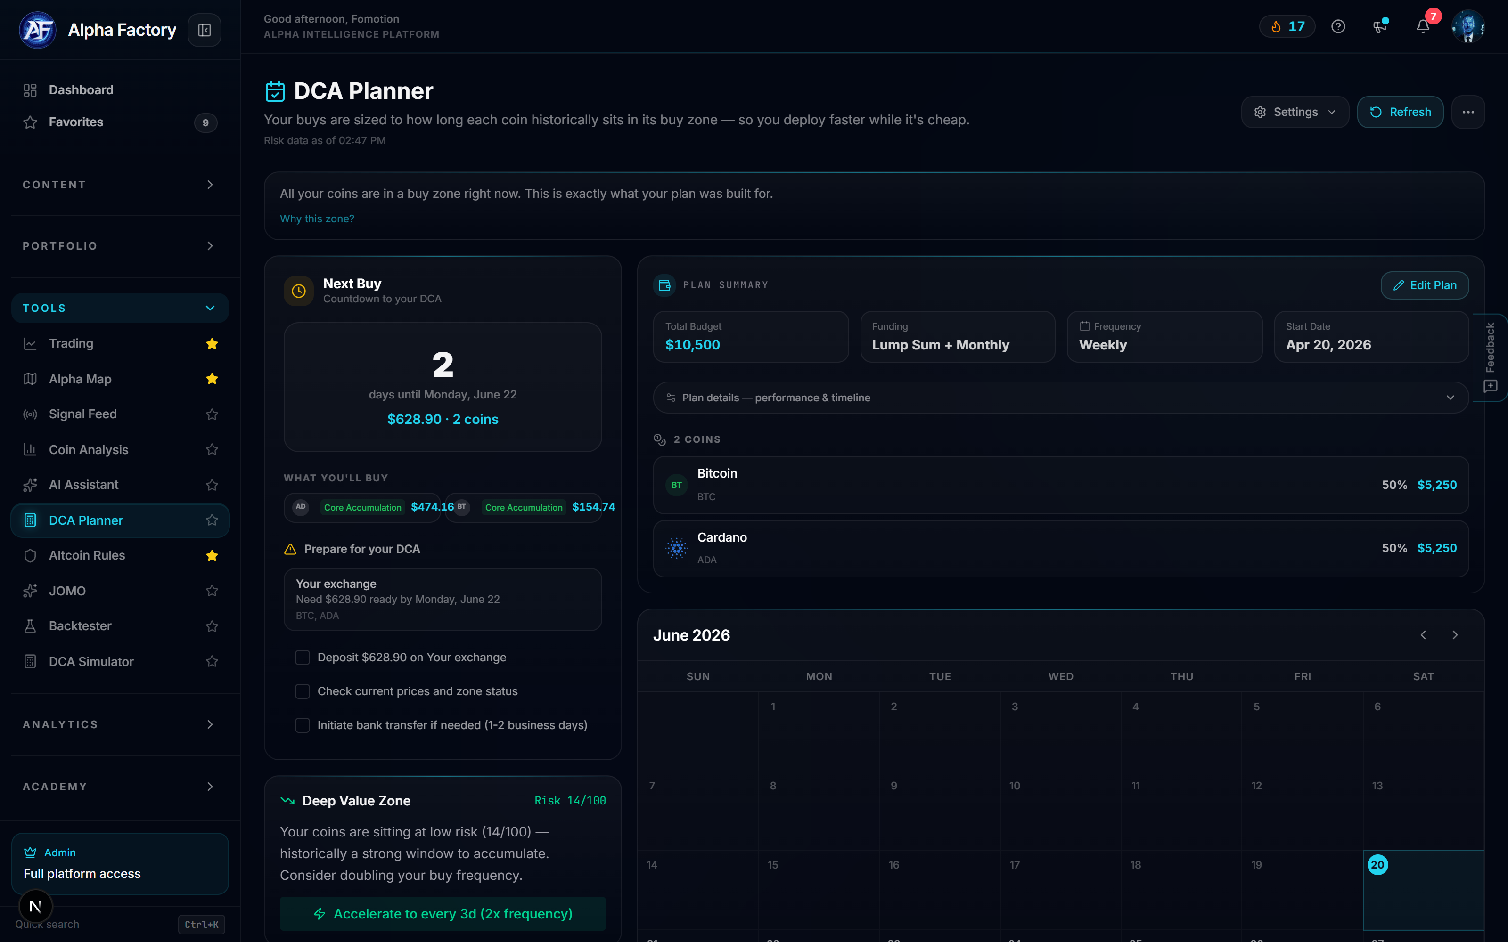Follow the 'Why this zone?' link
This screenshot has width=1508, height=942.
317,219
